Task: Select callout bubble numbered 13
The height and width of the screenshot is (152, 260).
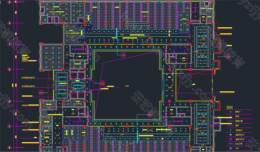Action: tap(149, 114)
